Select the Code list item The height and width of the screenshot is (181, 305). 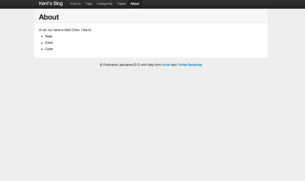(49, 49)
